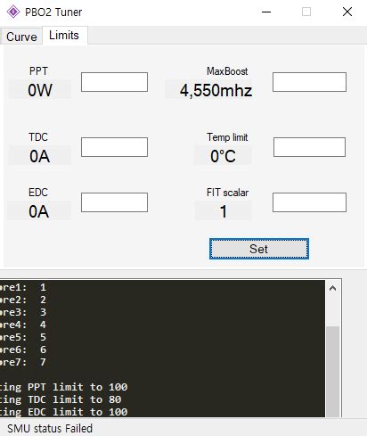
Task: Click the PBO2 Tuner app icon
Action: 13,12
